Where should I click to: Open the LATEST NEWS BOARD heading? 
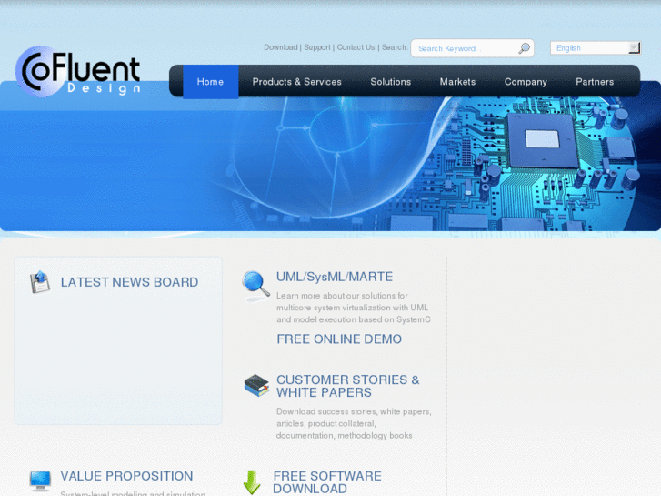pyautogui.click(x=129, y=282)
